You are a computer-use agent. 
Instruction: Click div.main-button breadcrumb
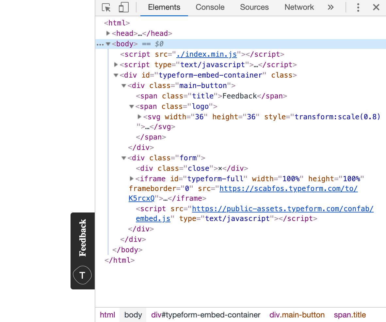(x=297, y=315)
